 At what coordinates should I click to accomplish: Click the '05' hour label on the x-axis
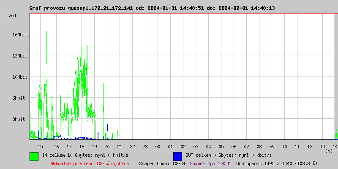pos(221,147)
